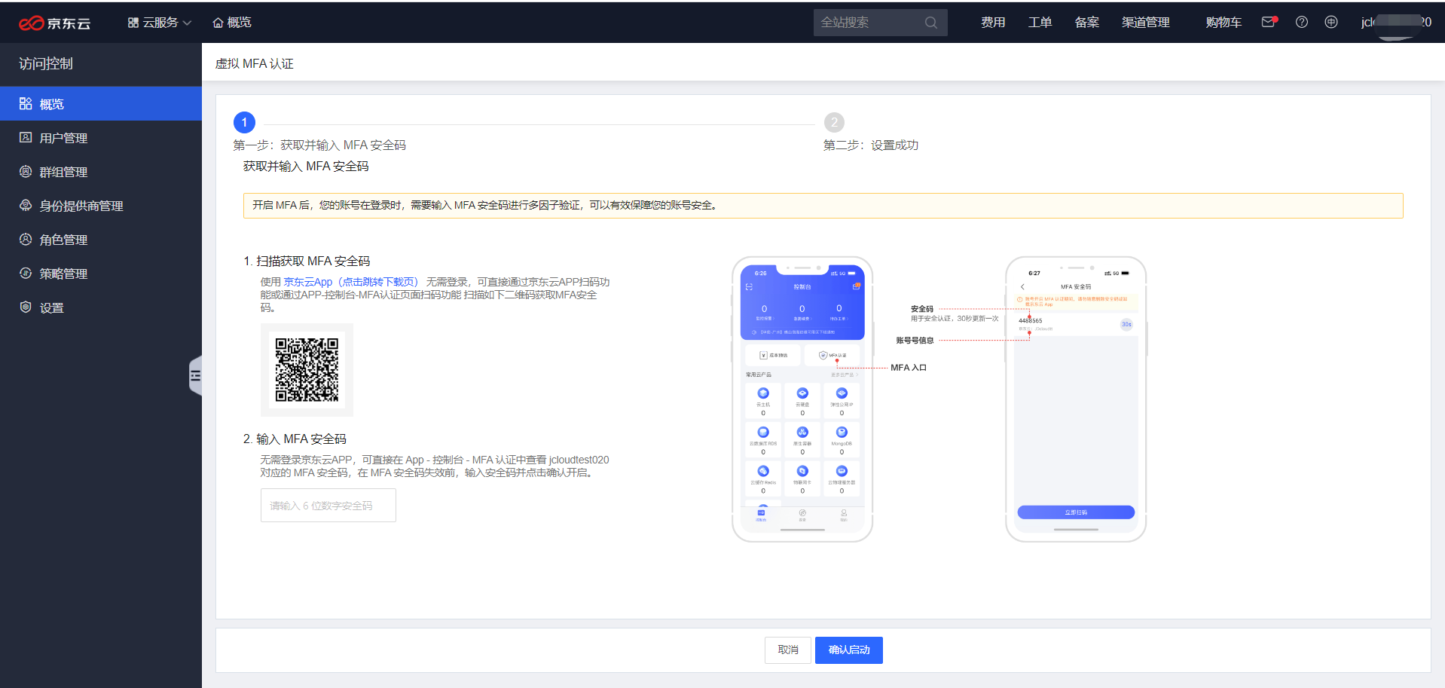Click the 第一步 step label
The width and height of the screenshot is (1445, 688).
319,145
